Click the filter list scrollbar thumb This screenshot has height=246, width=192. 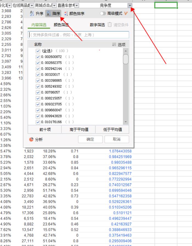(126, 59)
